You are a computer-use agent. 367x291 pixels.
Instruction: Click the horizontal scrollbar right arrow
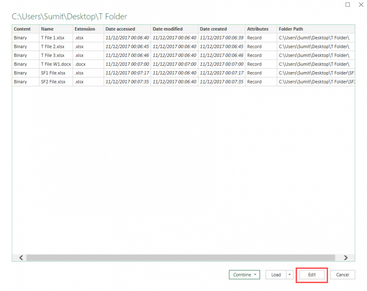(345, 258)
